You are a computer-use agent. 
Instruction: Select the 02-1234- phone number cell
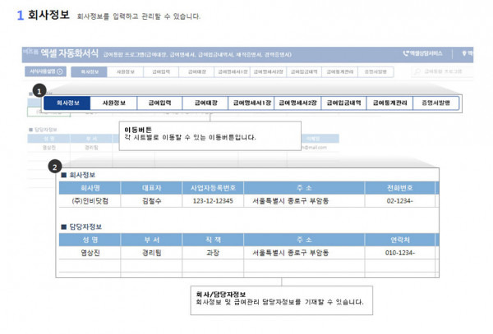coord(399,201)
